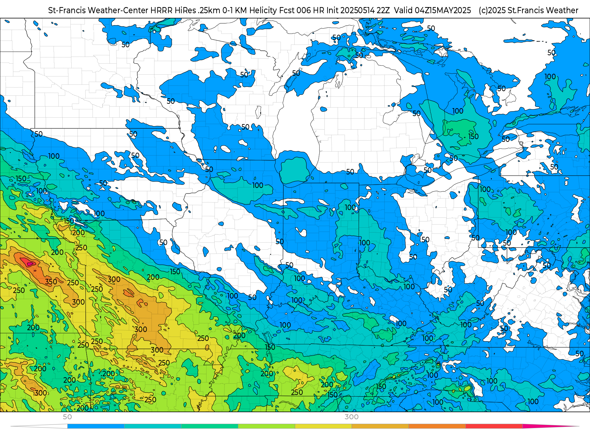The image size is (590, 430).
Task: Click "Init 20250514 22Z" in the title
Action: (x=358, y=10)
